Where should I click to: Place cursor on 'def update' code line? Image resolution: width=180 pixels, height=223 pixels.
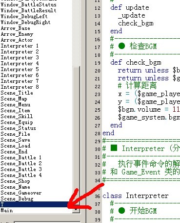(130, 7)
